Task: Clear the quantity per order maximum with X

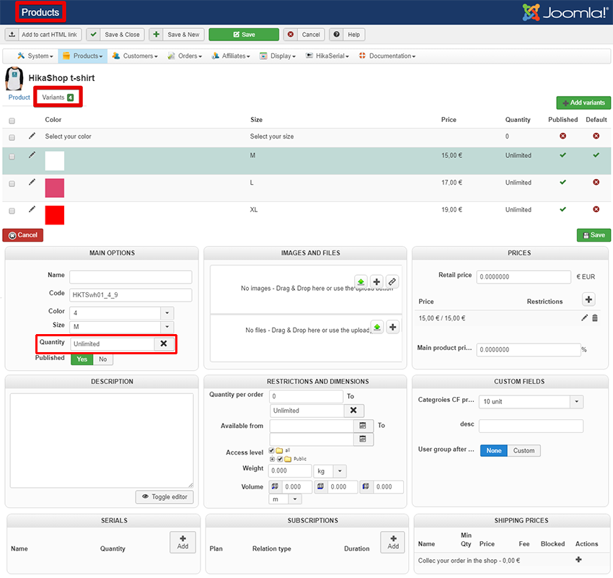Action: pyautogui.click(x=353, y=411)
